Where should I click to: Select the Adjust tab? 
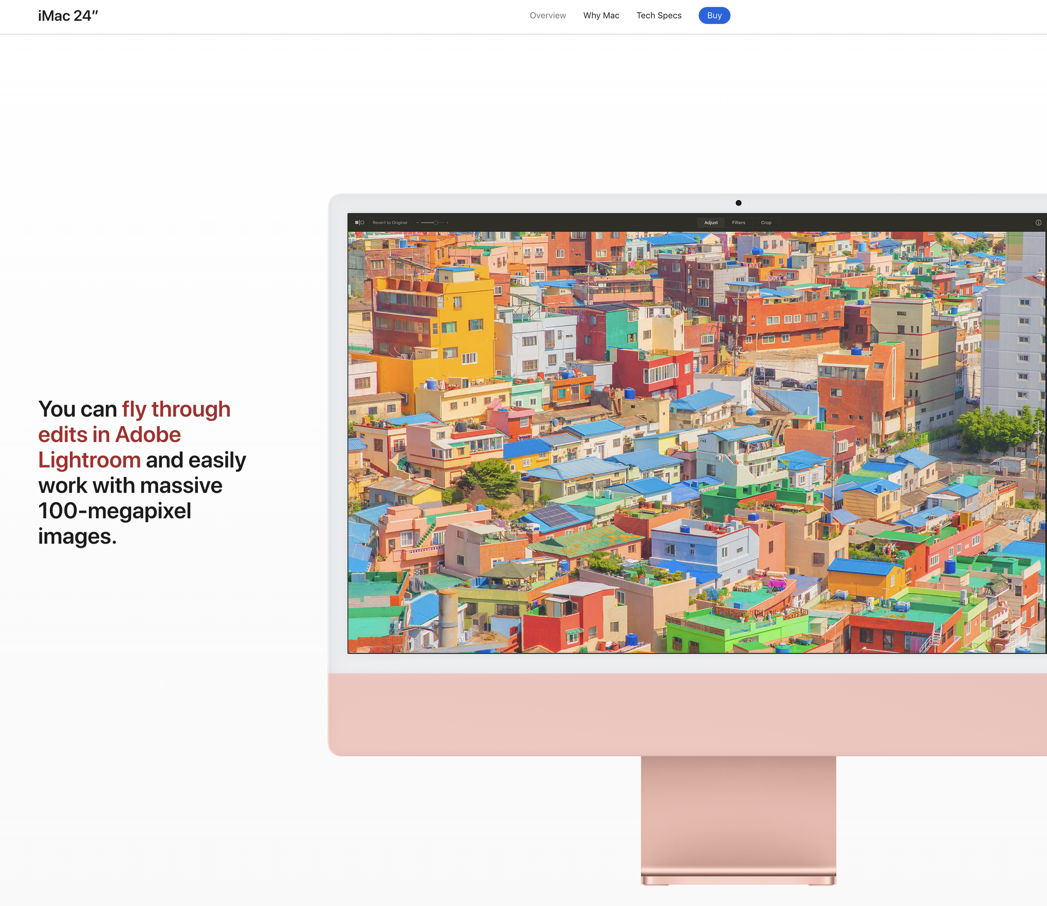click(711, 222)
